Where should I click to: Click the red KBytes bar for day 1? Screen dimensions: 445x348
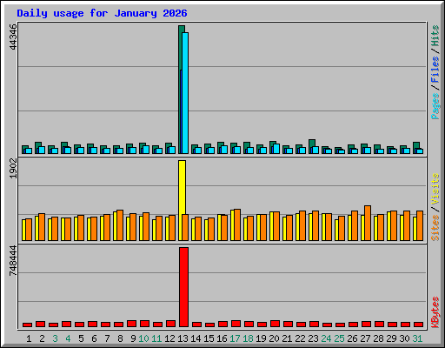(27, 325)
